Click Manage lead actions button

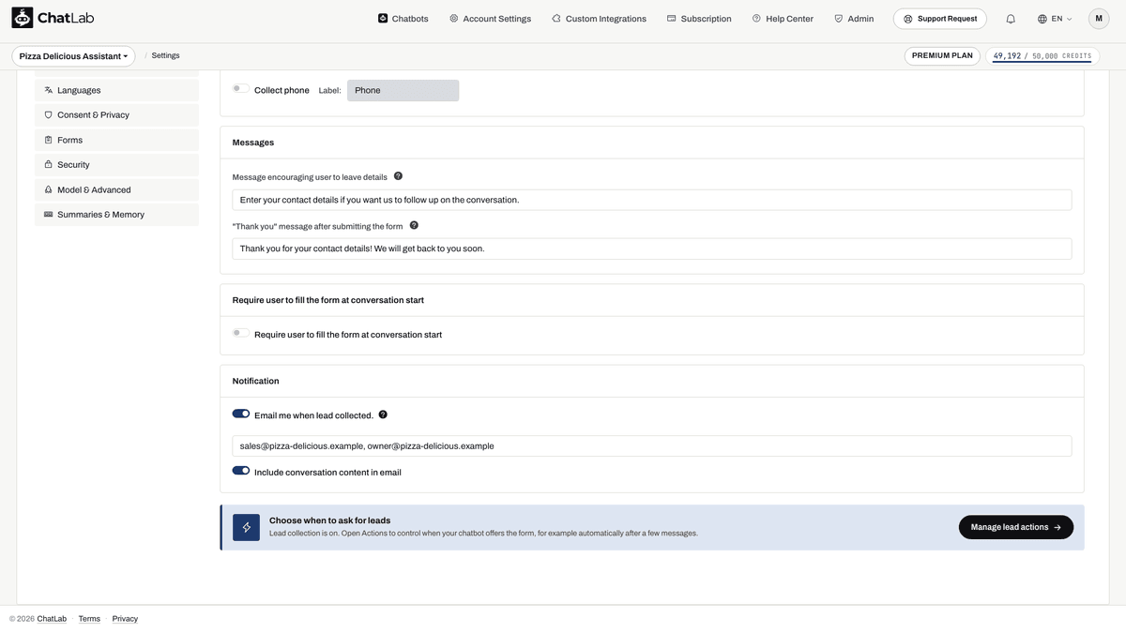(x=1016, y=527)
